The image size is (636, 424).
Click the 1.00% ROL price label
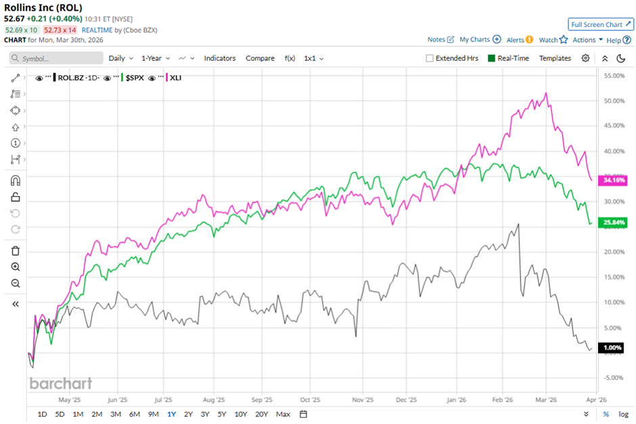coord(611,348)
